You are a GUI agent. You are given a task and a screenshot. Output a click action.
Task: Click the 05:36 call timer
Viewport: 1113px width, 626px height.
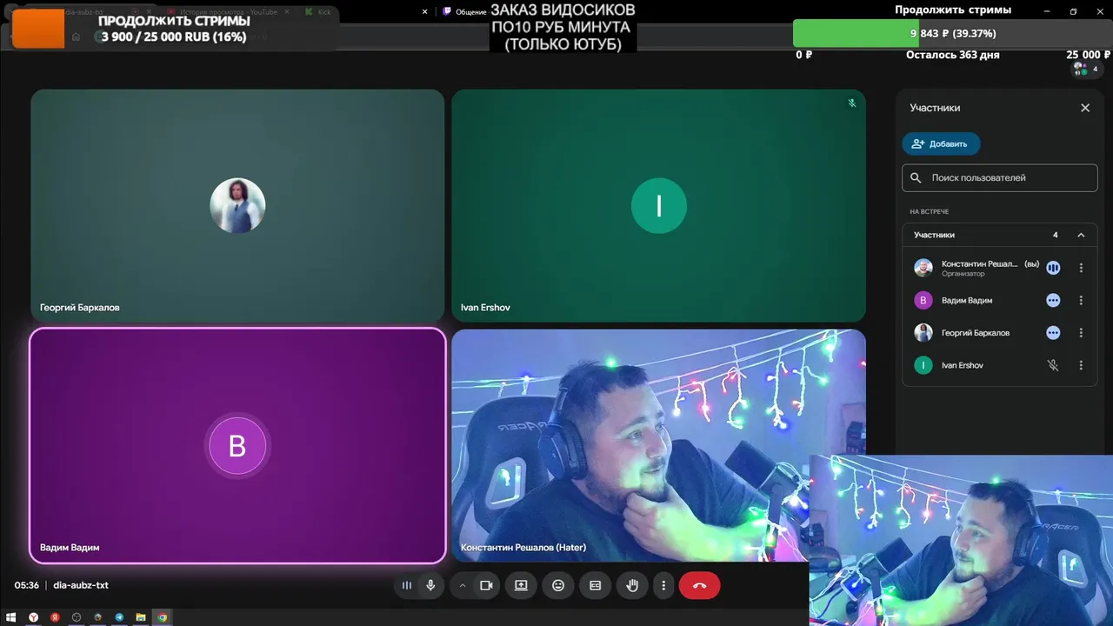click(x=27, y=585)
